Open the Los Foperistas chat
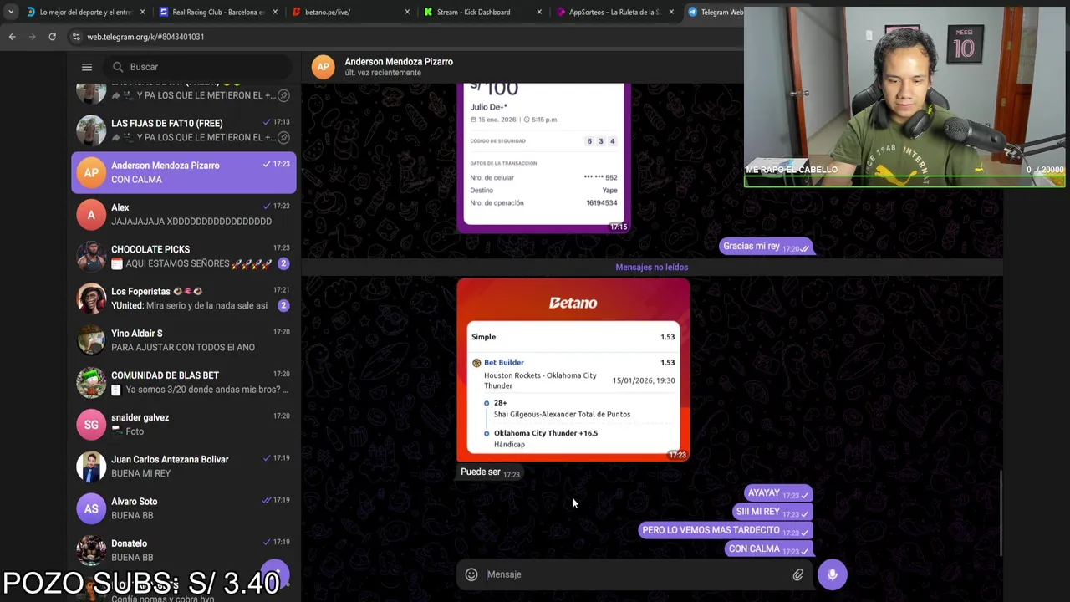This screenshot has width=1070, height=602. coord(184,298)
